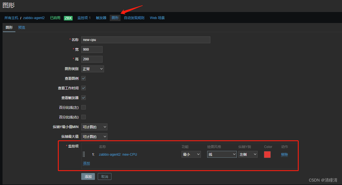Image resolution: width=342 pixels, height=185 pixels.
Task: Open the 绘图风格 dropdown showing 线
Action: pos(222,154)
